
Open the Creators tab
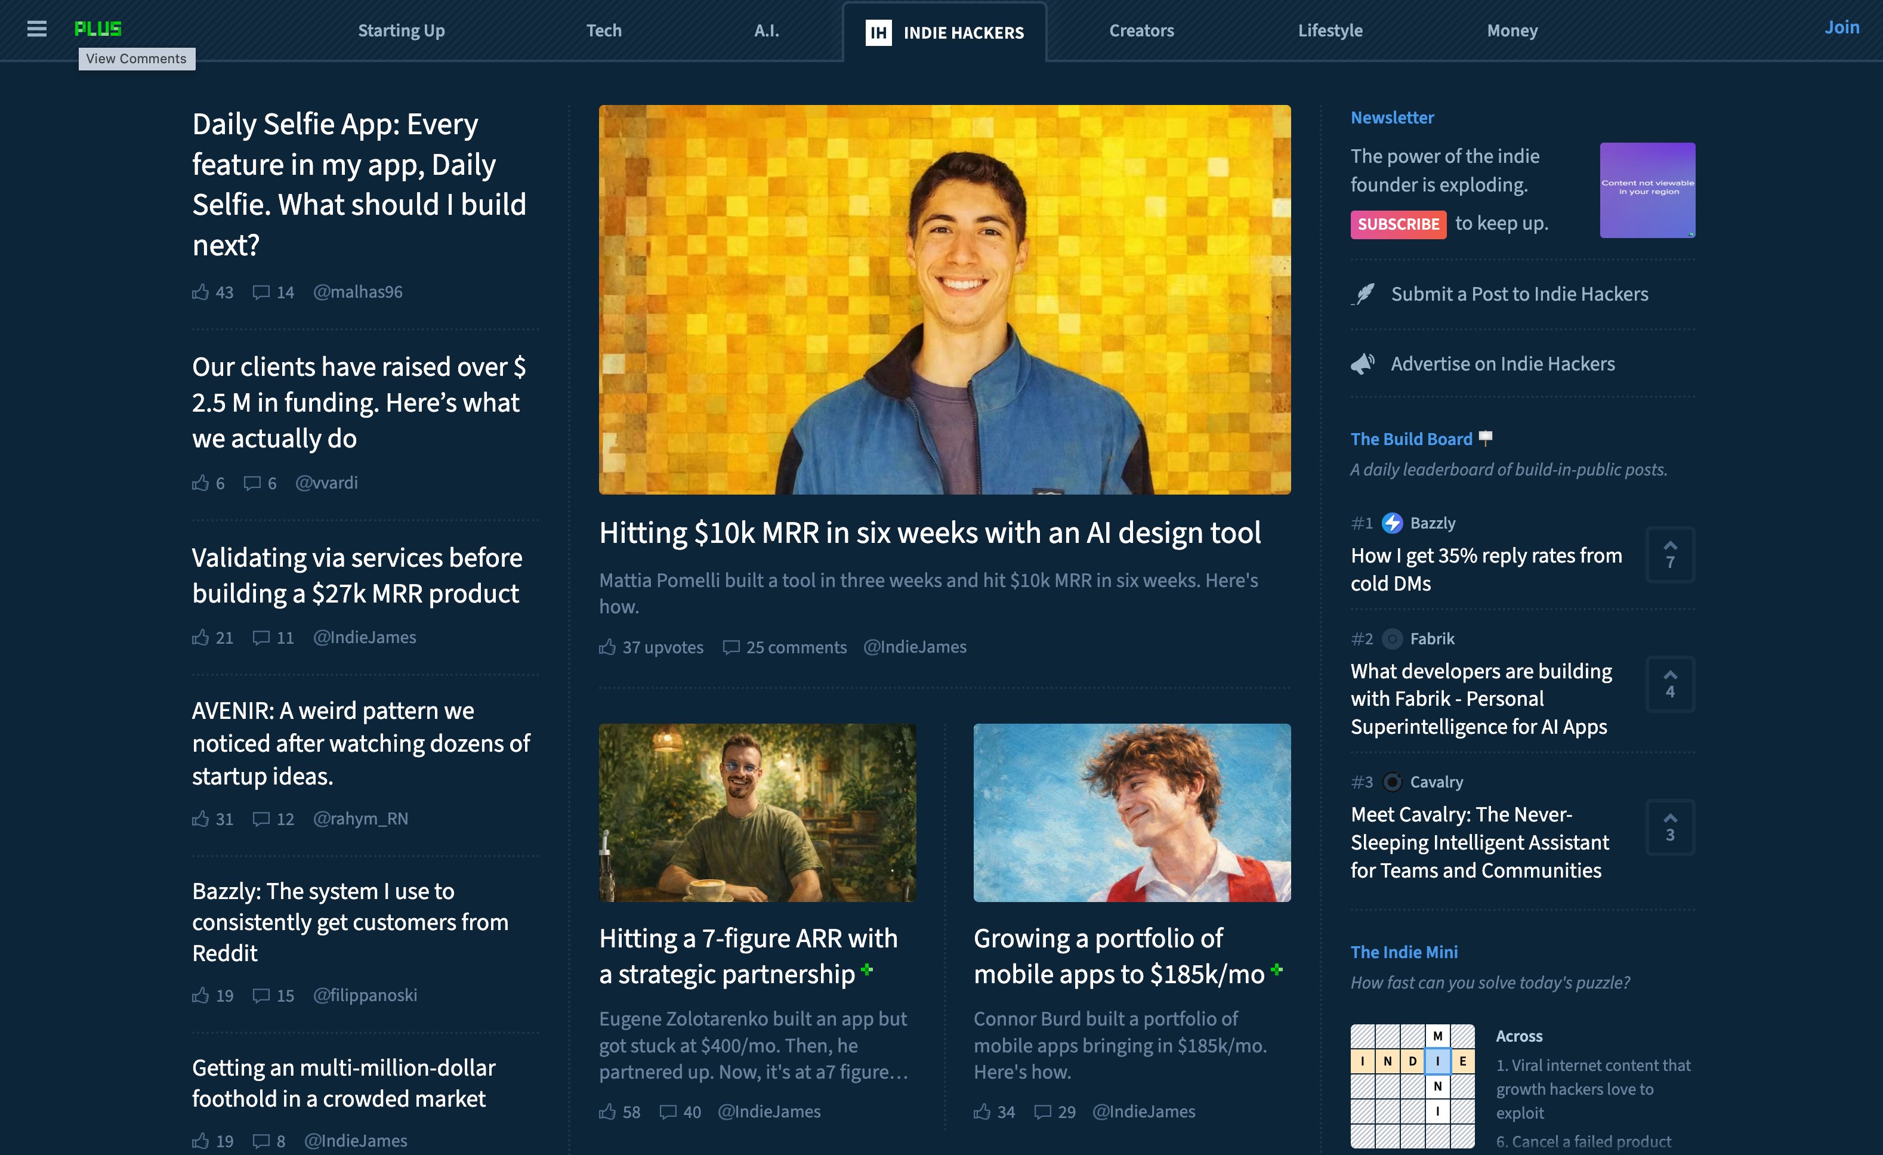pos(1141,30)
